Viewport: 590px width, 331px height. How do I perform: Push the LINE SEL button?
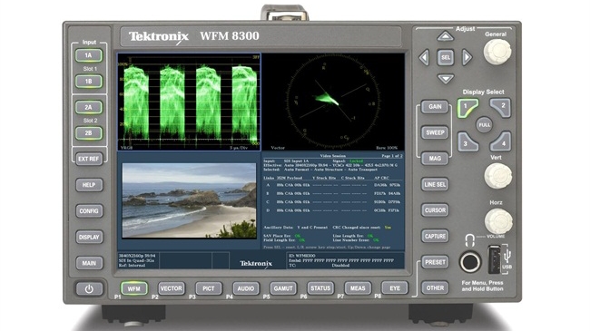435,184
